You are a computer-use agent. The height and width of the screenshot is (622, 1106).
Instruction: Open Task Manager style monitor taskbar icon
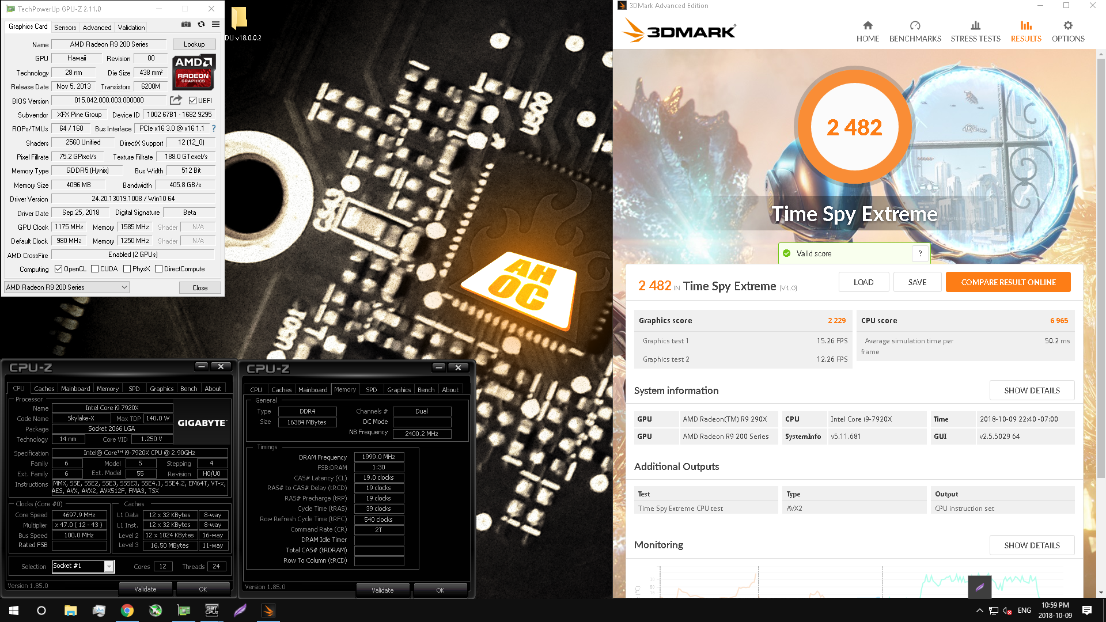tap(99, 610)
